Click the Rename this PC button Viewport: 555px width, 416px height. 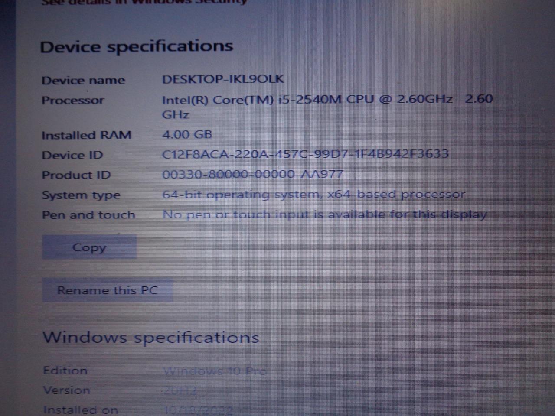click(107, 290)
